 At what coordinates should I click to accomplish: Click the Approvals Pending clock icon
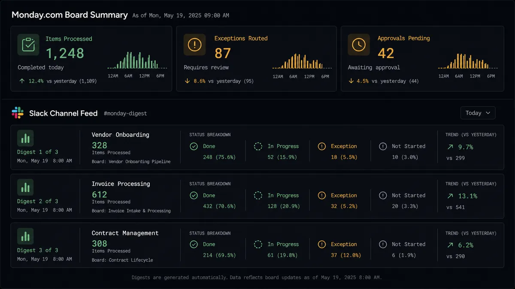(359, 45)
